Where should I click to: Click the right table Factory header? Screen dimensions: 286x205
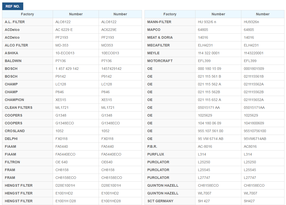[x=170, y=14]
